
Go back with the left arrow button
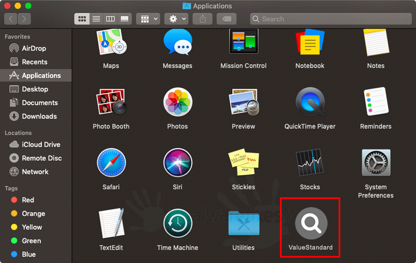point(11,19)
